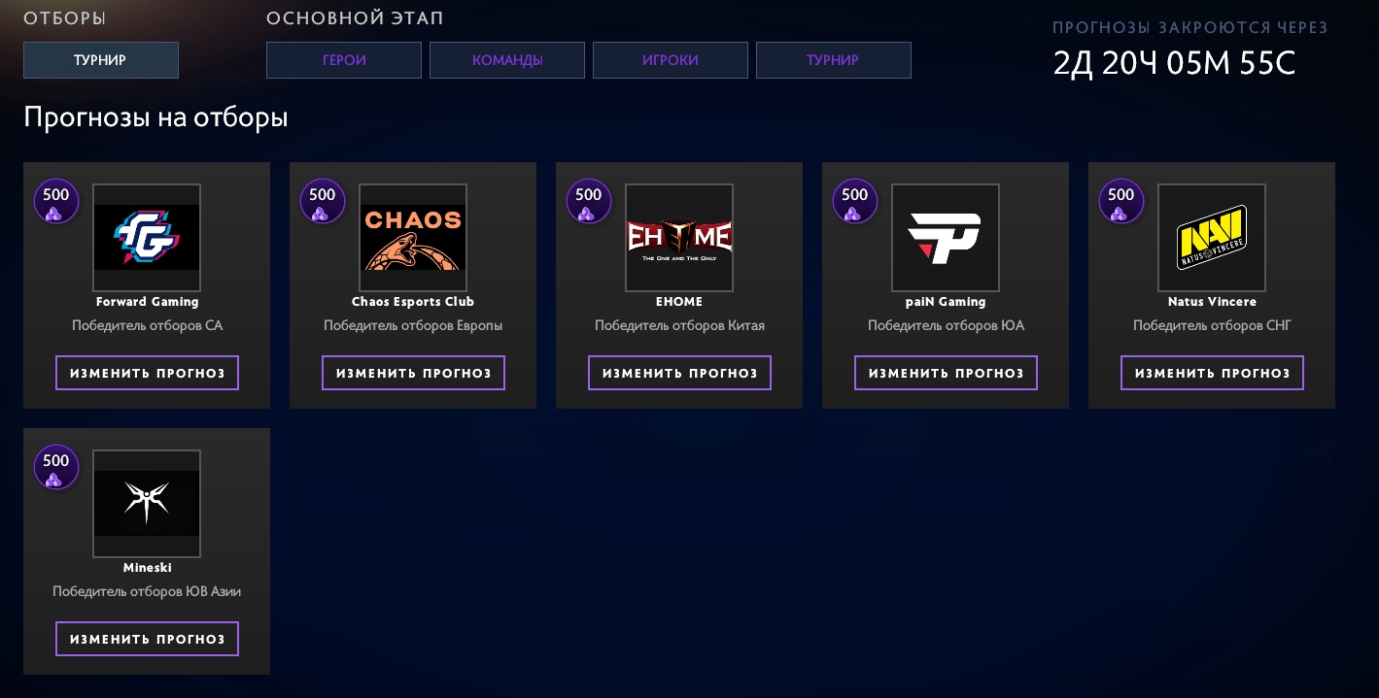Viewport: 1379px width, 698px height.
Task: Click the 500 points badge on Natus Vincere
Action: coord(1121,201)
